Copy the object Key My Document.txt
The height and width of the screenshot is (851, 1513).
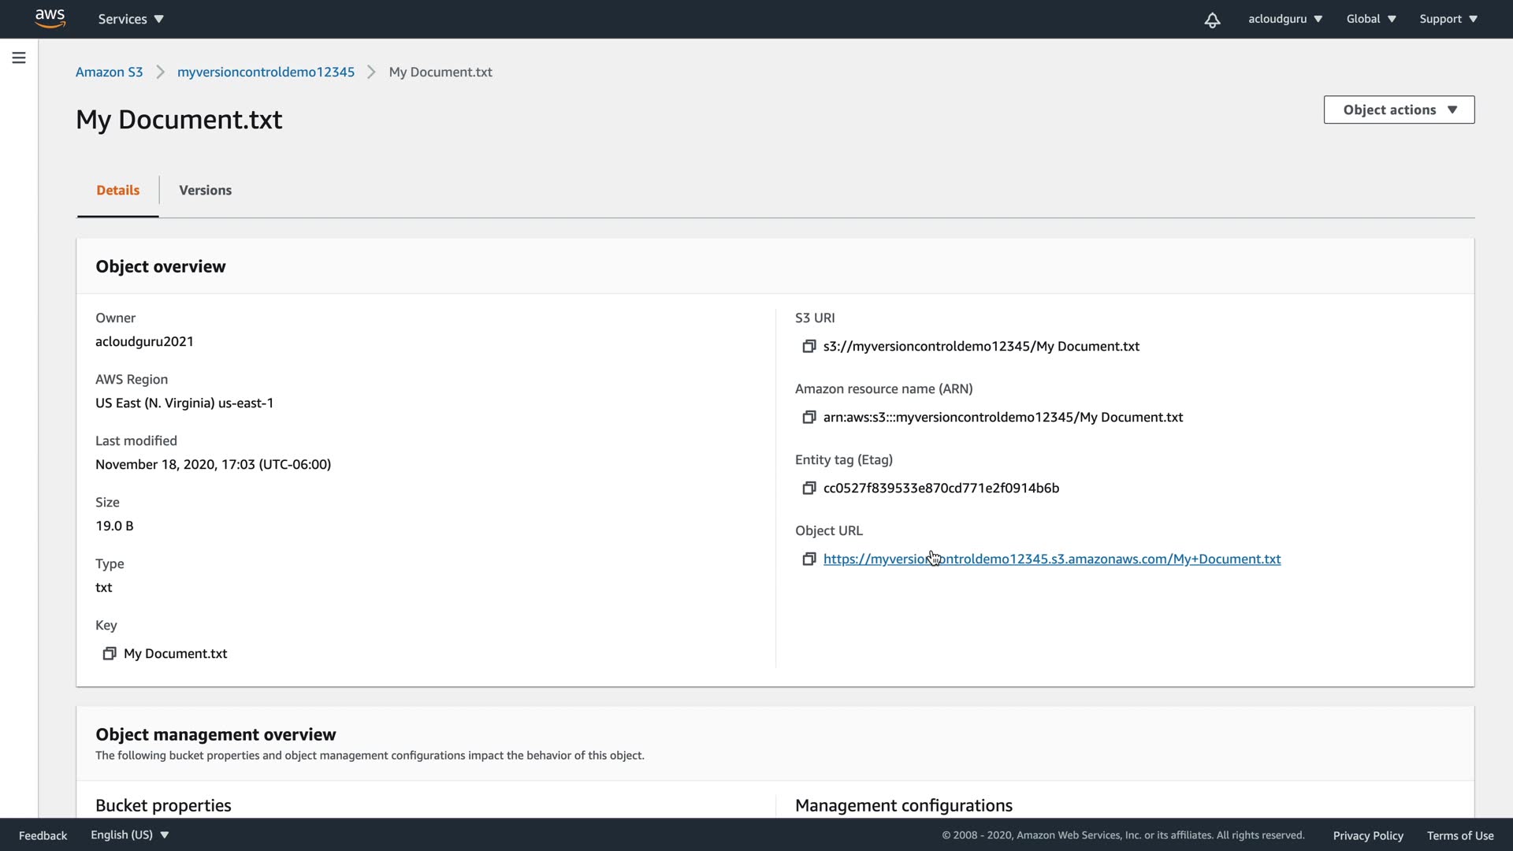[x=110, y=654]
